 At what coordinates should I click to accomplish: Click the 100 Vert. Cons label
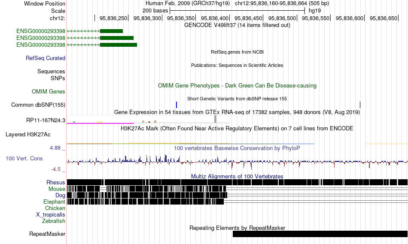click(24, 159)
